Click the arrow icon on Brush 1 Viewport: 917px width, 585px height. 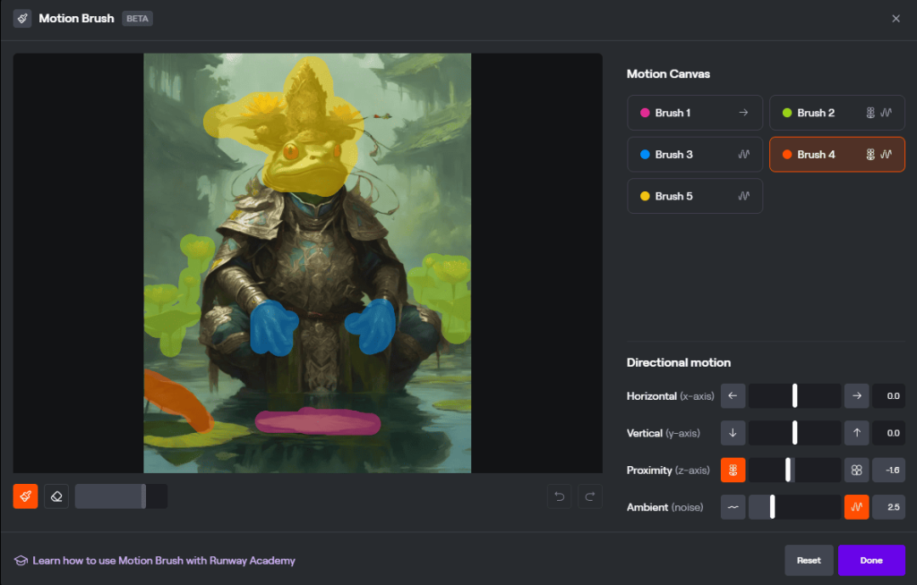[743, 112]
